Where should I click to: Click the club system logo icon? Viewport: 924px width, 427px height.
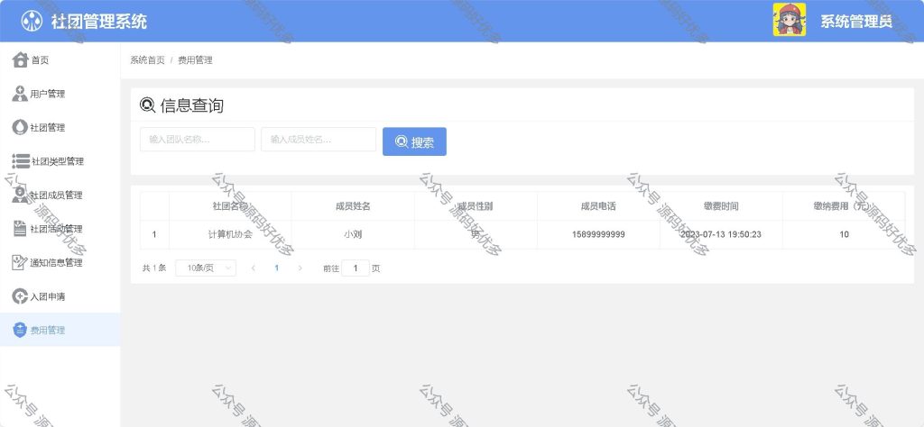pyautogui.click(x=32, y=22)
